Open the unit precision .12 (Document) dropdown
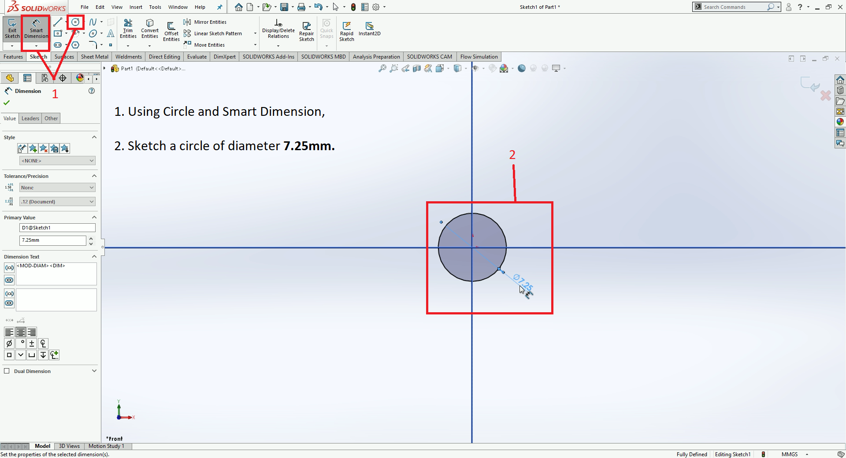Screen dimensions: 846x458 [57, 202]
